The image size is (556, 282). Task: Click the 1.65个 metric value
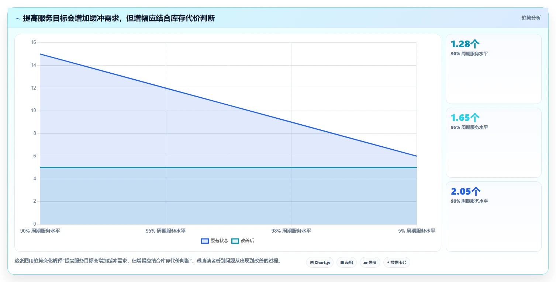click(x=465, y=118)
